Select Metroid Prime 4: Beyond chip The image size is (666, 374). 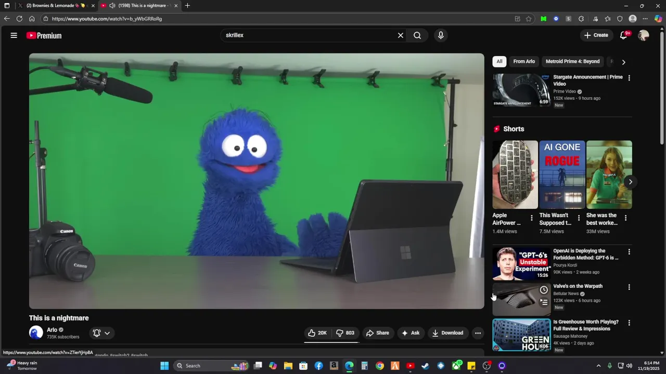click(x=572, y=61)
